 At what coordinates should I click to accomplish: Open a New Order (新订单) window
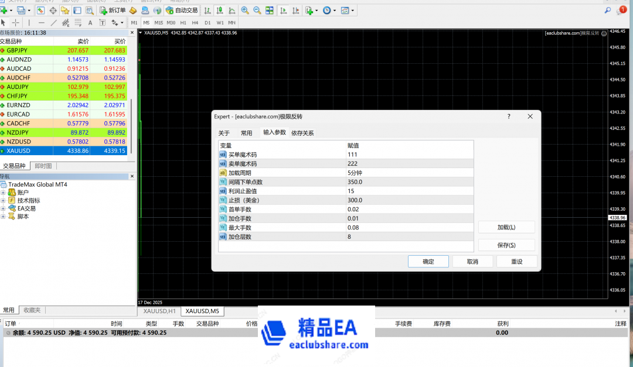pyautogui.click(x=113, y=11)
